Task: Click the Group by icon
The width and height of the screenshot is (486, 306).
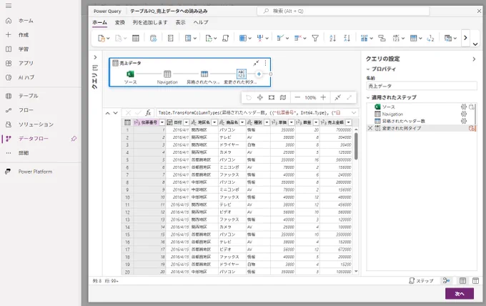Action: click(382, 38)
